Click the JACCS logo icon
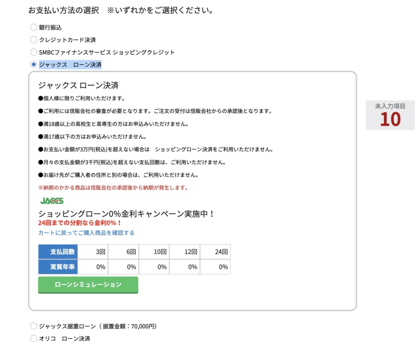This screenshot has height=344, width=419. (x=52, y=201)
